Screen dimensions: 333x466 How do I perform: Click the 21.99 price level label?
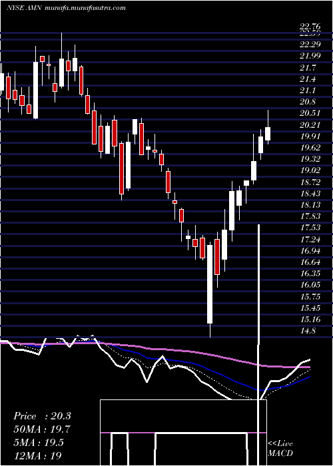[x=310, y=55]
